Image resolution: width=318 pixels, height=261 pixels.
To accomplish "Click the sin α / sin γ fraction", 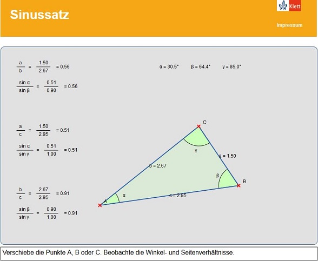I will (25, 150).
